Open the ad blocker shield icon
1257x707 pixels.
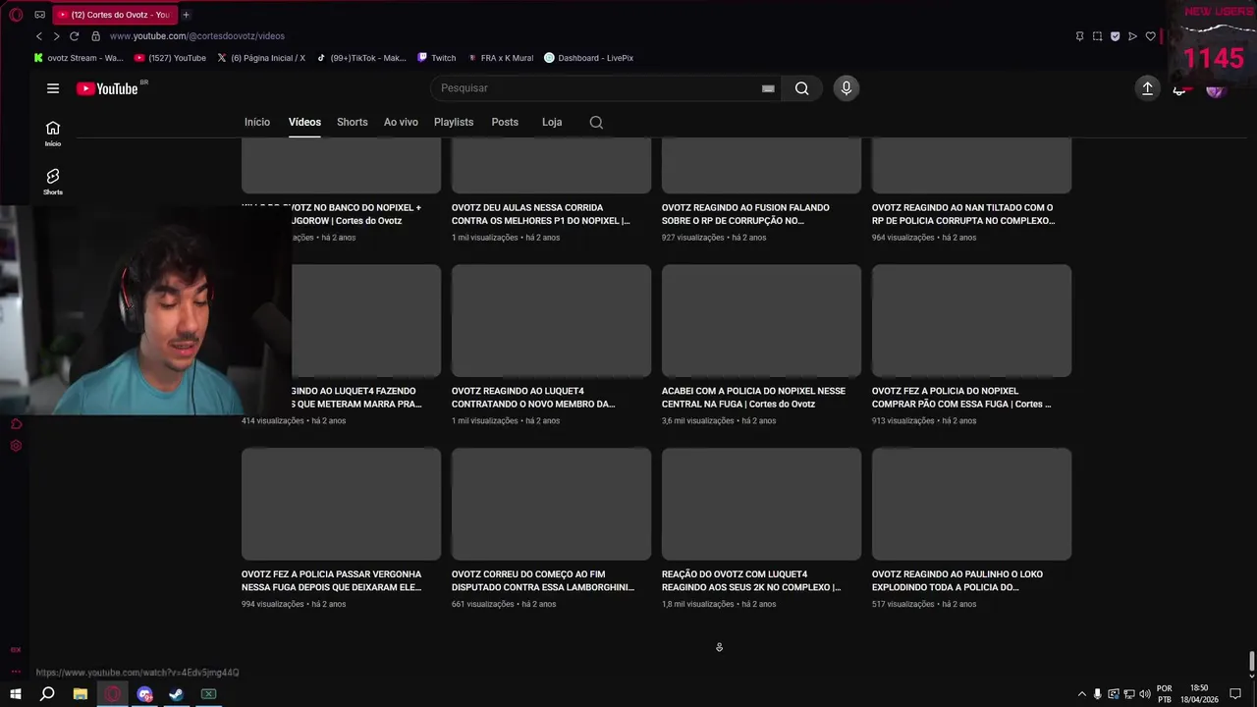(1115, 36)
